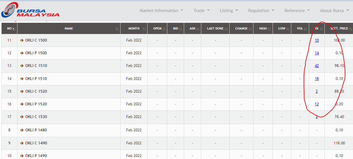Click sort arrows icon beside MONTH header
This screenshot has height=159, width=353.
tap(144, 29)
